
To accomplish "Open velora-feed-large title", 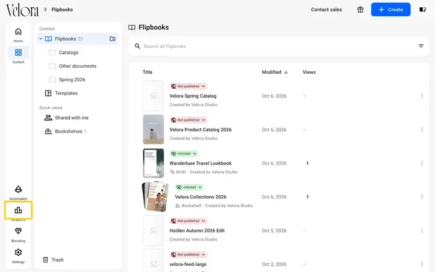I will coord(188,264).
